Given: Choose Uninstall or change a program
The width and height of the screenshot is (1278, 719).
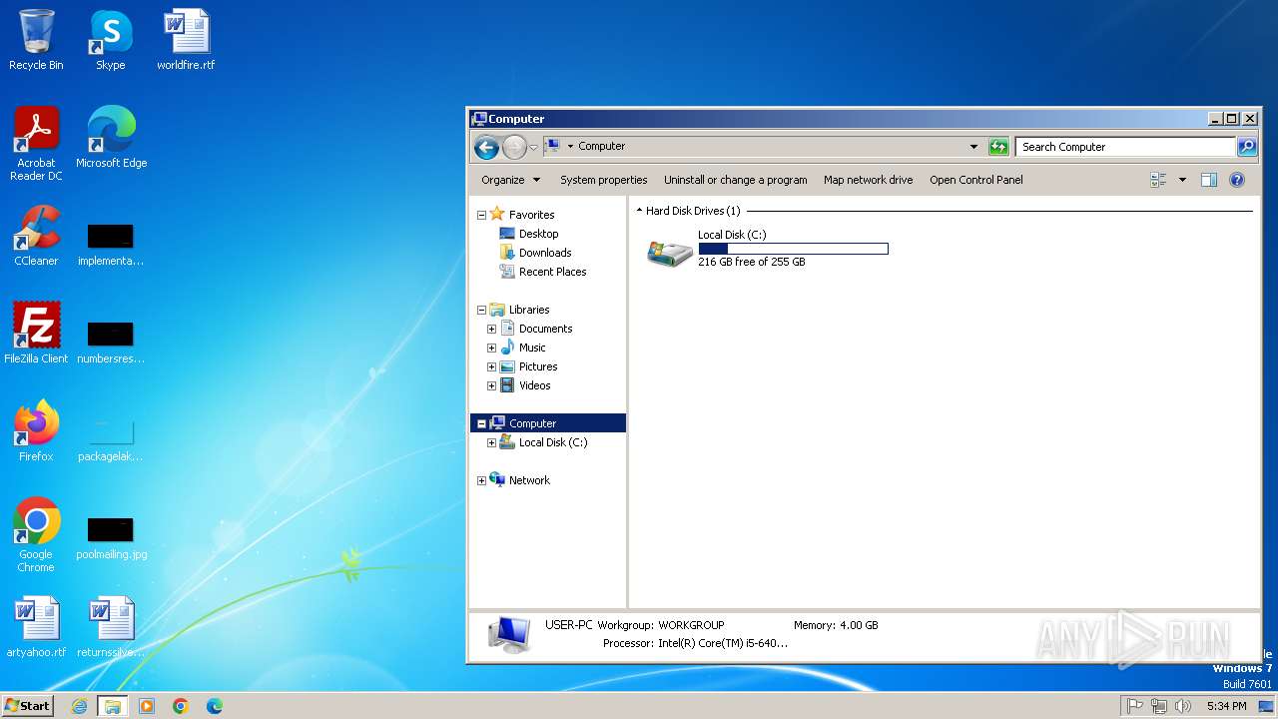Looking at the screenshot, I should pos(736,180).
